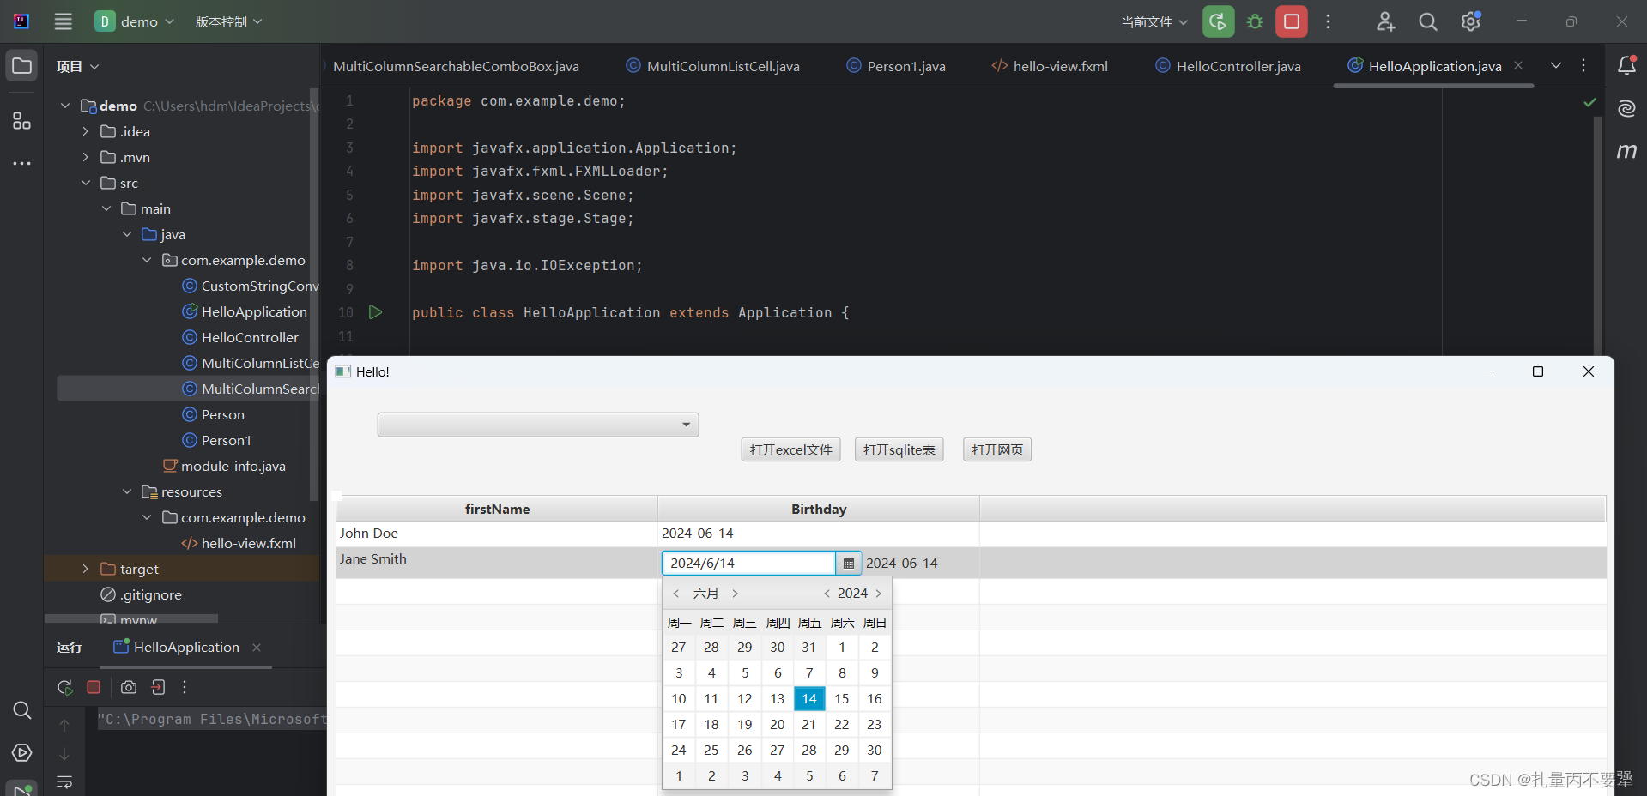Stop the running app with the red stop icon
Screen dimensions: 1647x796
pos(1292,21)
